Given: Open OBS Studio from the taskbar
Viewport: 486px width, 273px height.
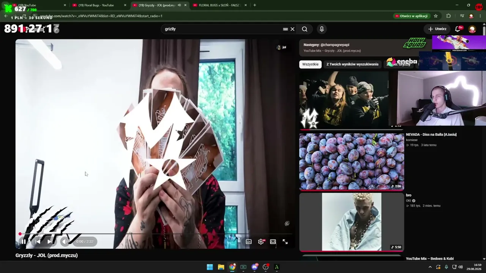Looking at the screenshot, I should click(266, 267).
